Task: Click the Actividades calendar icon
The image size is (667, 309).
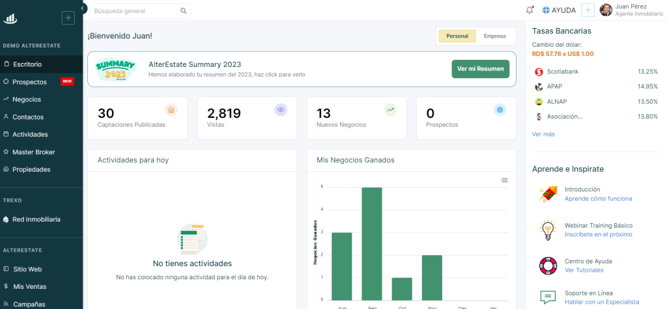Action: [6, 134]
